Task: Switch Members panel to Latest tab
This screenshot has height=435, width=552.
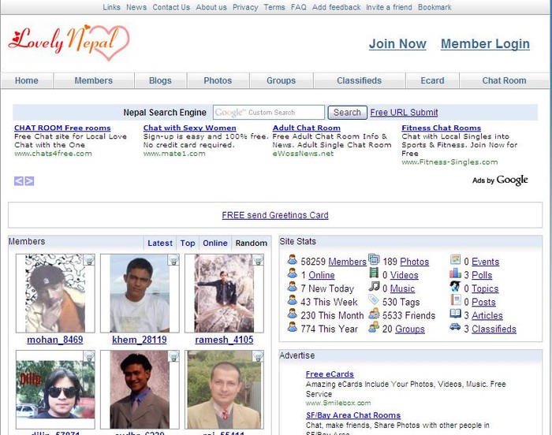Action: (160, 243)
